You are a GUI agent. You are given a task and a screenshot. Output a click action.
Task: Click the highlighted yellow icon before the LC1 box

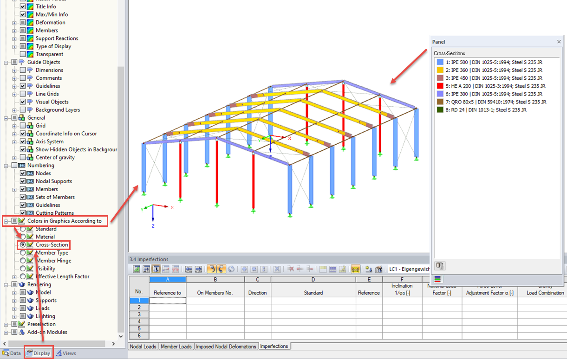[x=356, y=269]
